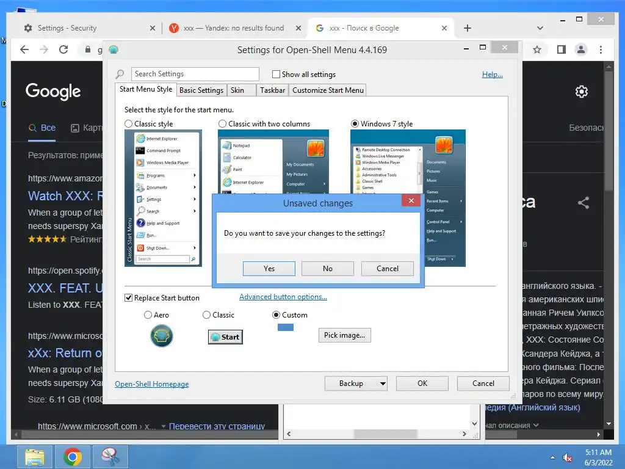Open Google quick settings gear icon
This screenshot has width=625, height=469.
(x=582, y=92)
